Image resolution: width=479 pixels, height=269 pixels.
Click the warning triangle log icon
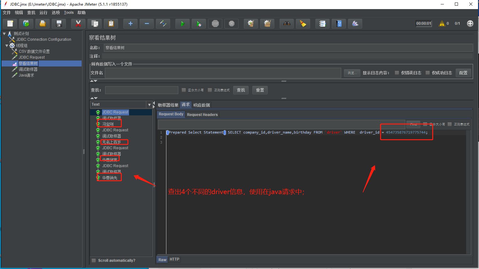coord(442,24)
